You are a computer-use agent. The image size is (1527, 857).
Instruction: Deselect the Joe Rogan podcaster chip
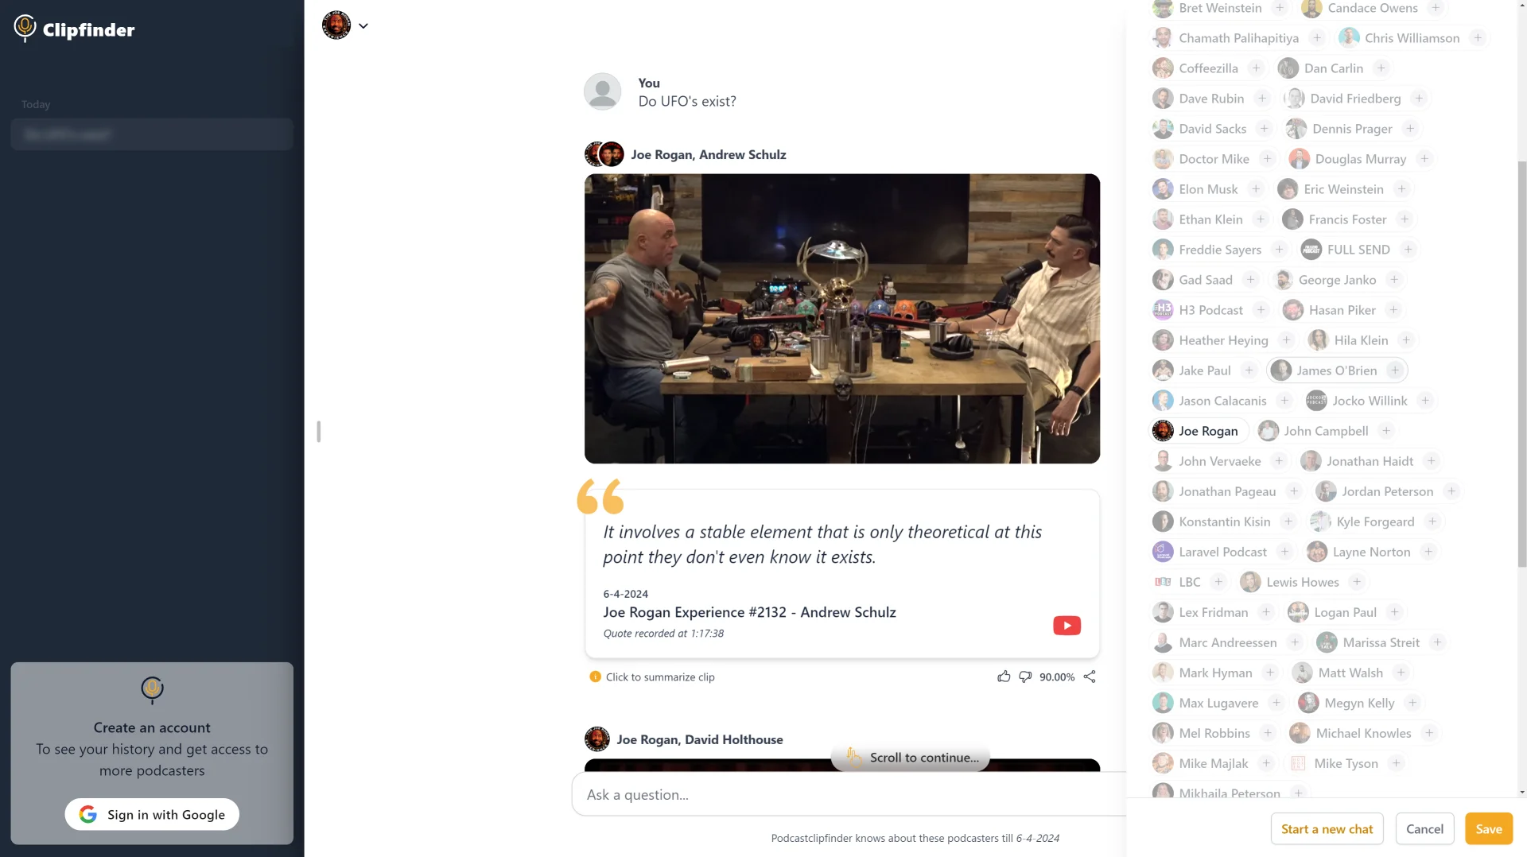1199,431
